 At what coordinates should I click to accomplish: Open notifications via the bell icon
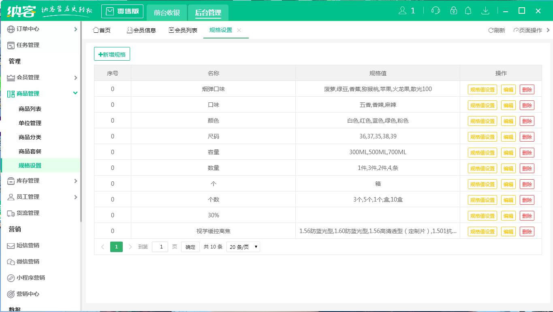tap(468, 10)
